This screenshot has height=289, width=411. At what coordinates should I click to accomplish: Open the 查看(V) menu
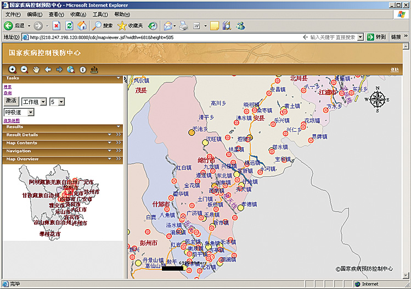point(56,14)
